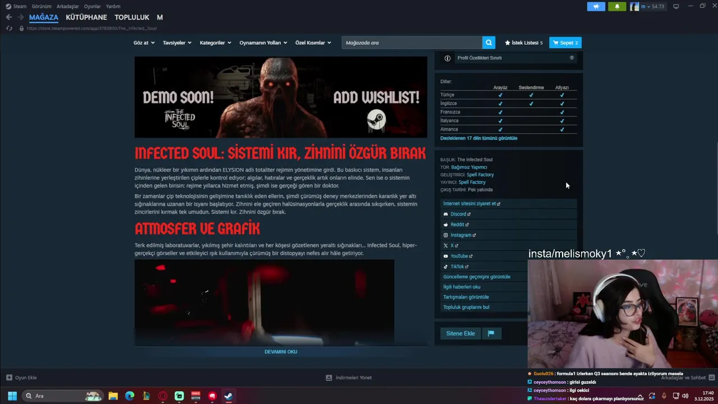The width and height of the screenshot is (718, 404).
Task: Click the taskbar microphone icon
Action: pyautogui.click(x=664, y=396)
